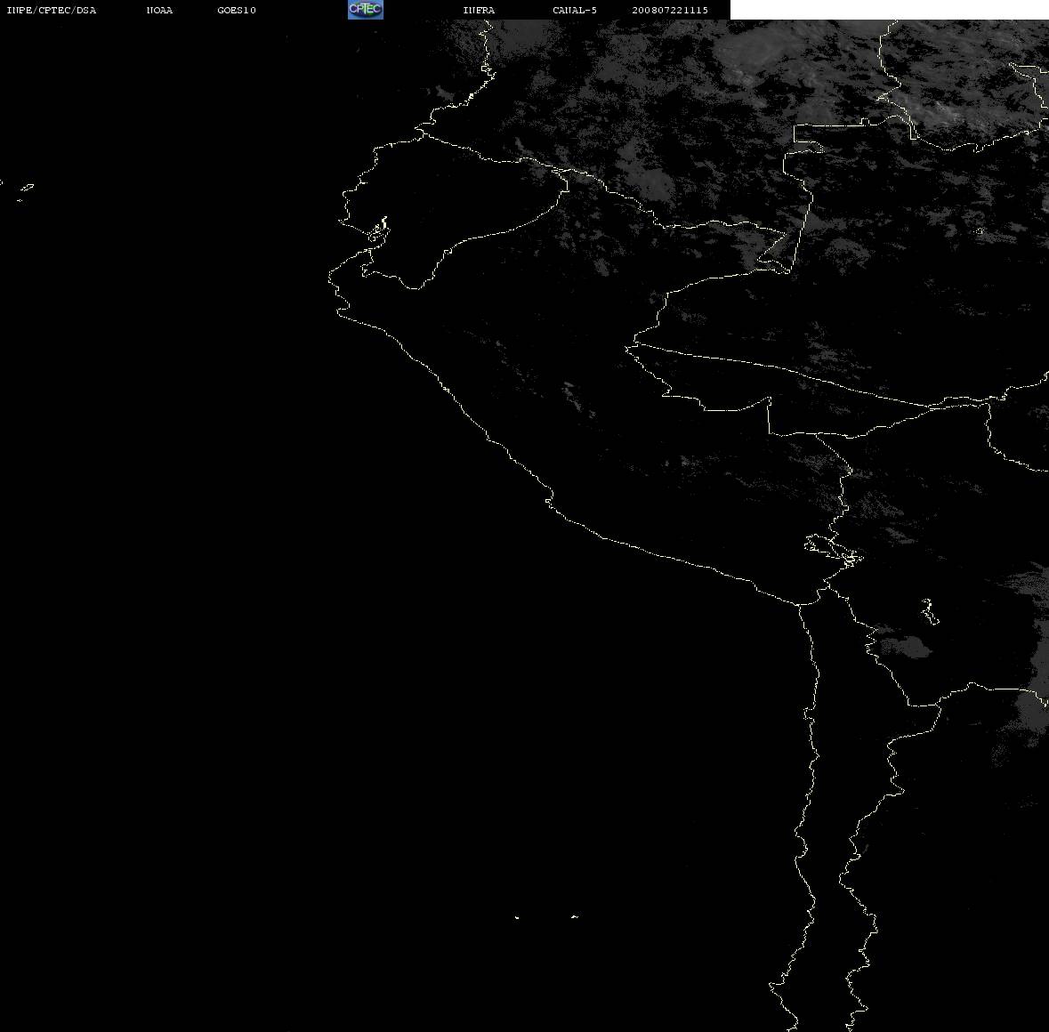
Task: Click the NOAA label in header
Action: [x=159, y=10]
